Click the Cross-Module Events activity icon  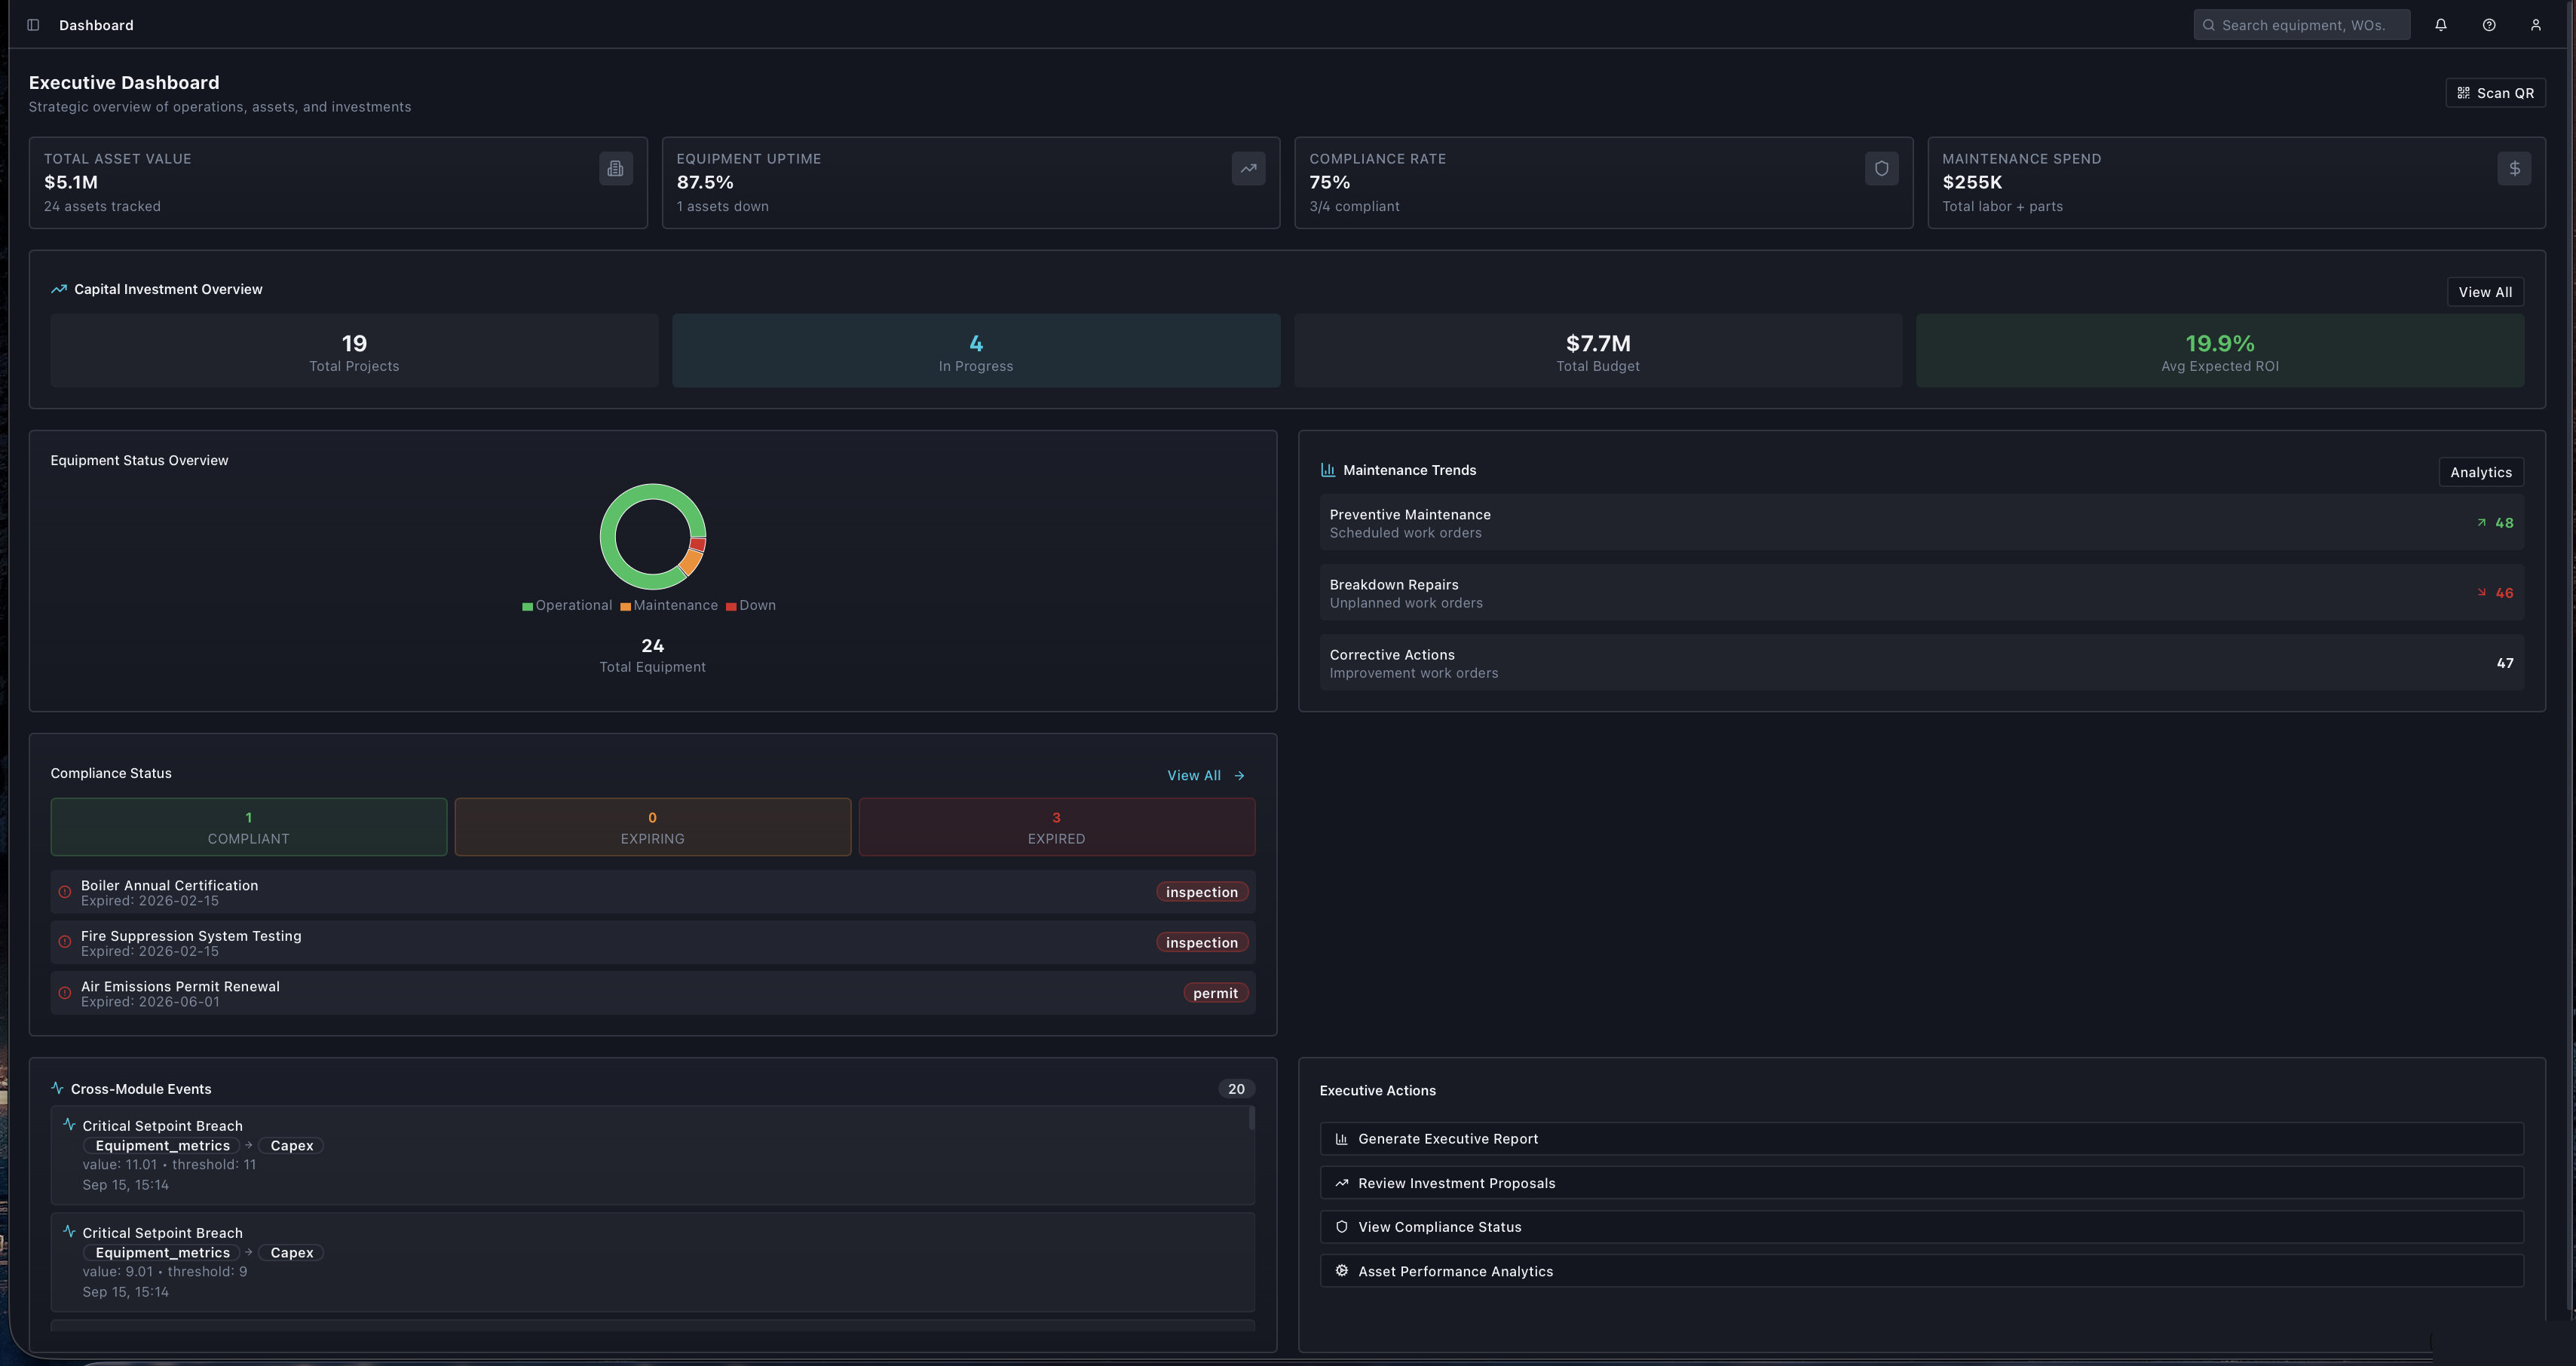(x=57, y=1088)
